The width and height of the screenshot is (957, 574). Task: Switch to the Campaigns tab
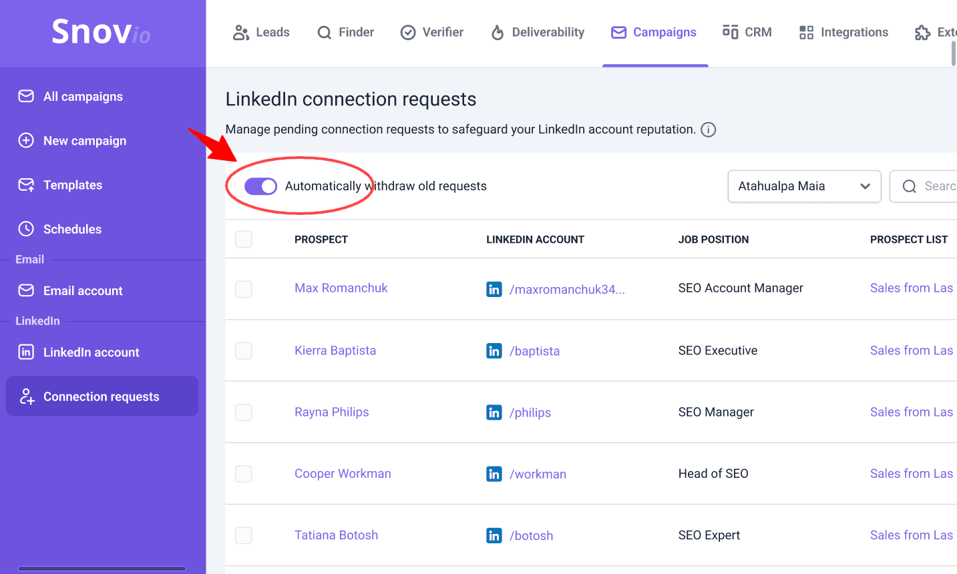[x=654, y=31]
